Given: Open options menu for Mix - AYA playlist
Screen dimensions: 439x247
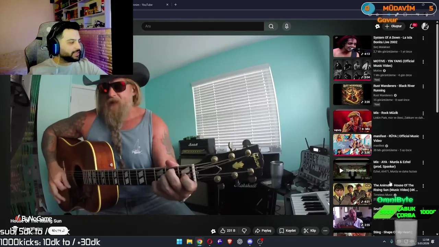Looking at the screenshot, I should point(423,163).
